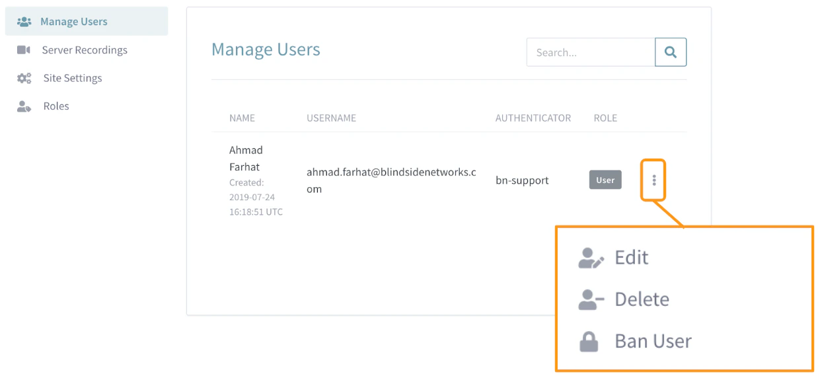Click the Ahmad Farhat name cell

(x=246, y=159)
